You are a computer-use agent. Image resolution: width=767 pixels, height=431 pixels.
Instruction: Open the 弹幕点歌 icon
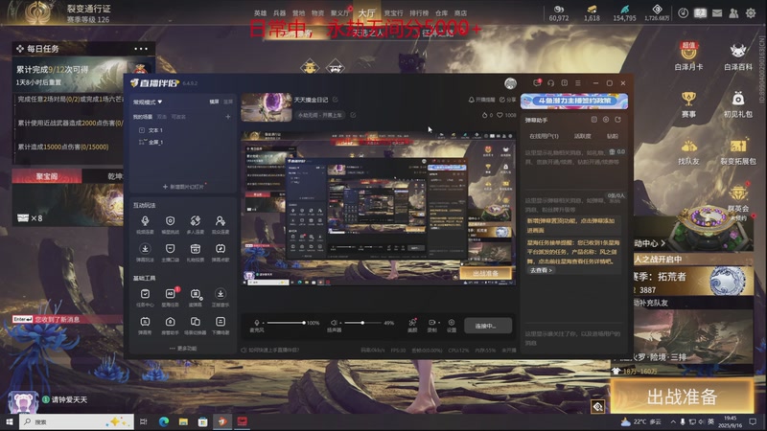tap(221, 249)
